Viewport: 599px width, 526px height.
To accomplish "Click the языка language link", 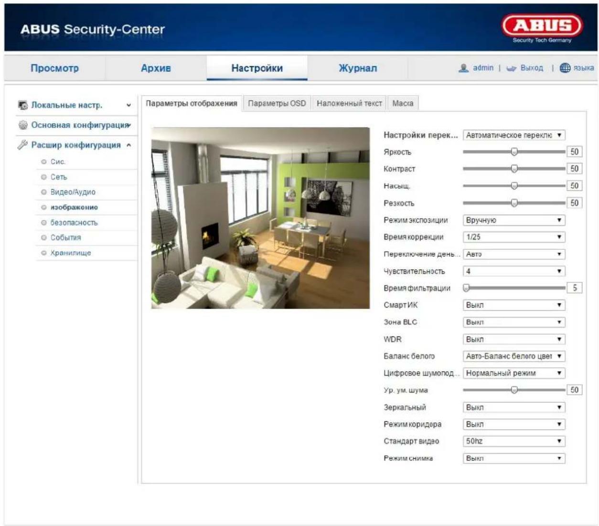I will coord(584,68).
